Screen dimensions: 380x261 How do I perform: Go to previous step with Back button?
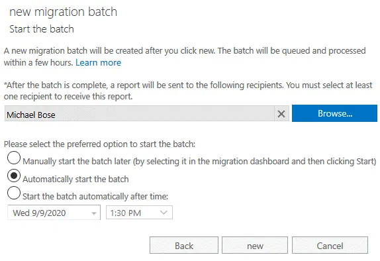coord(184,246)
